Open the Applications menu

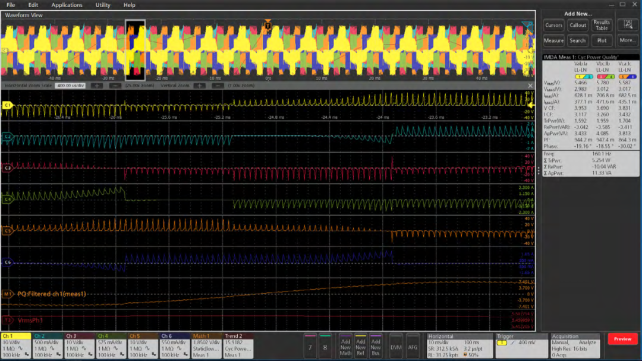pos(67,5)
